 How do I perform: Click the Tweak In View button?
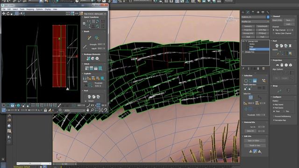[x=255, y=146]
